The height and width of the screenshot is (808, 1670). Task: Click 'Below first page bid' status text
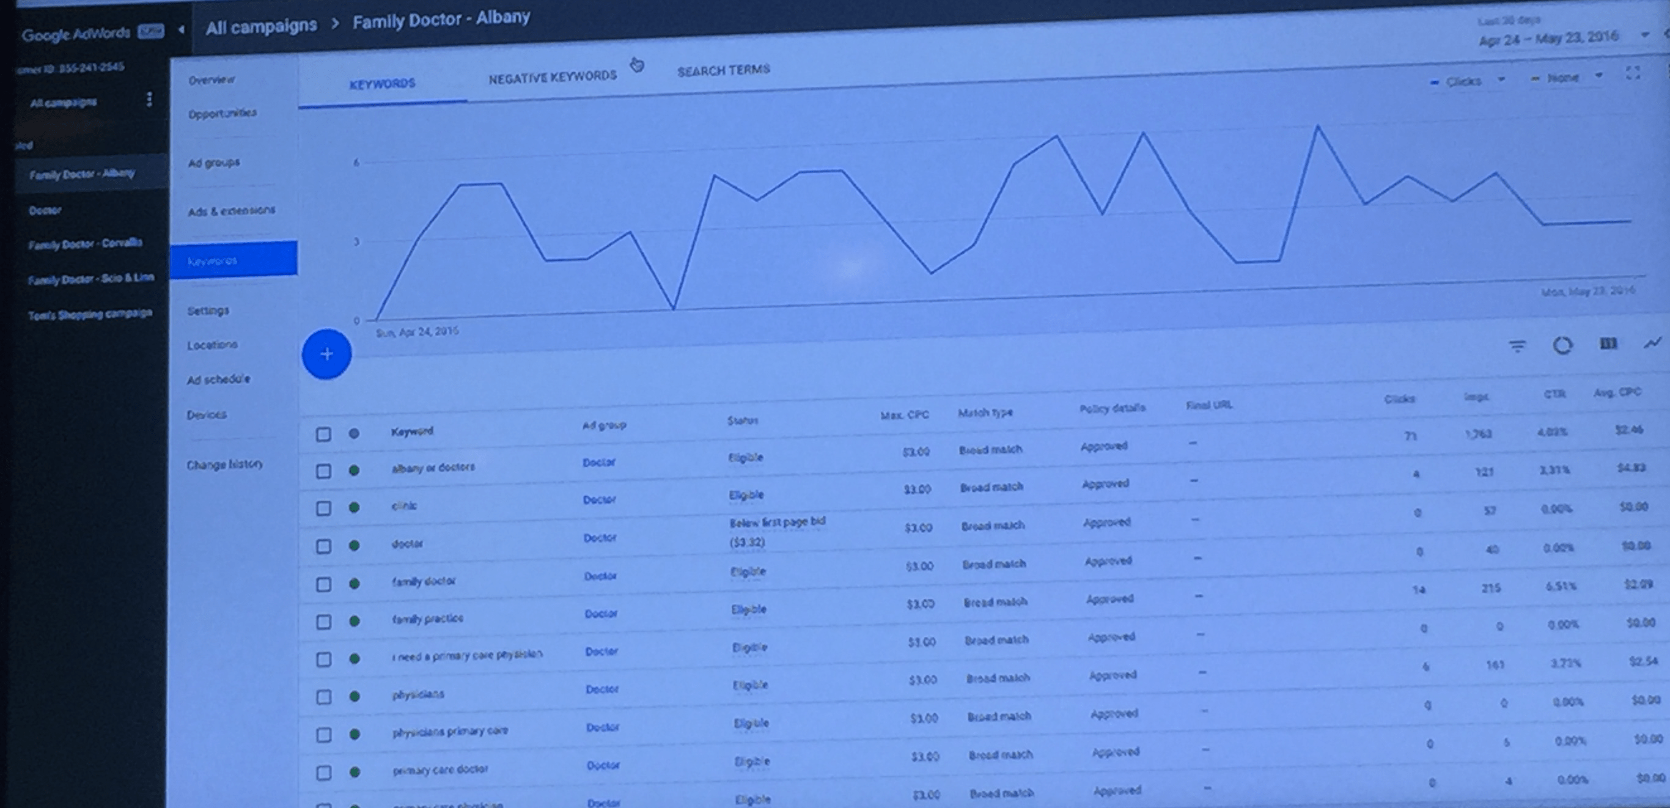coord(778,521)
